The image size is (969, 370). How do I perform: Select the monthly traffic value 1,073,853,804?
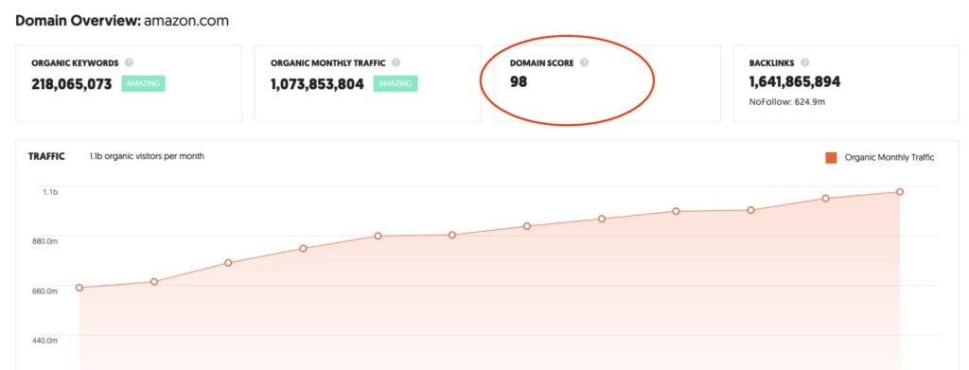(x=317, y=83)
